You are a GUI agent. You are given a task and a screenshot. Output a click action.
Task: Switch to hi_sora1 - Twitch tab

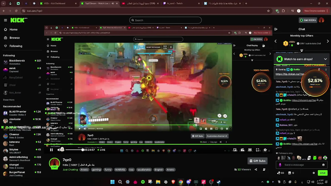181,3
